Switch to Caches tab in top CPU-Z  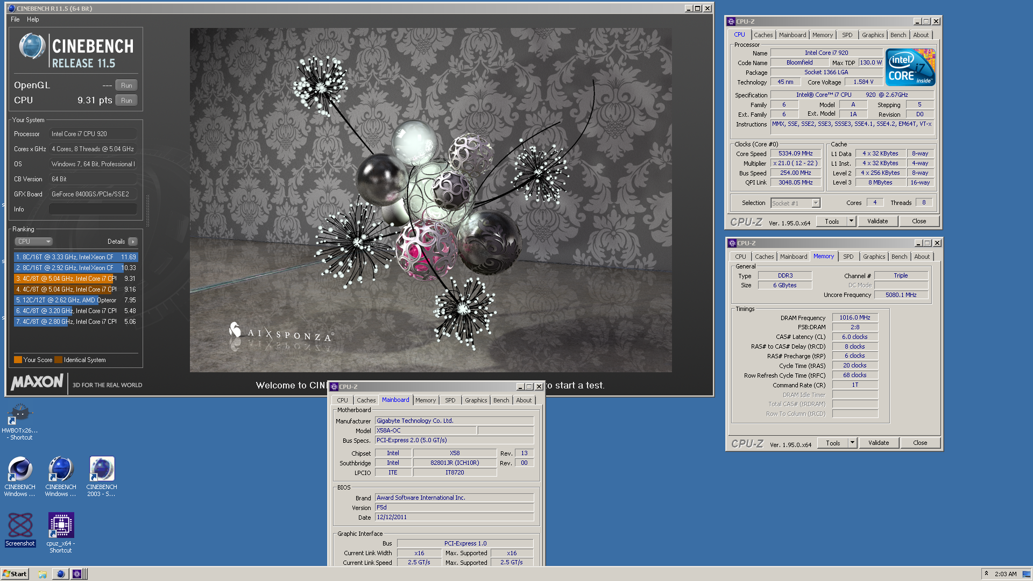763,35
